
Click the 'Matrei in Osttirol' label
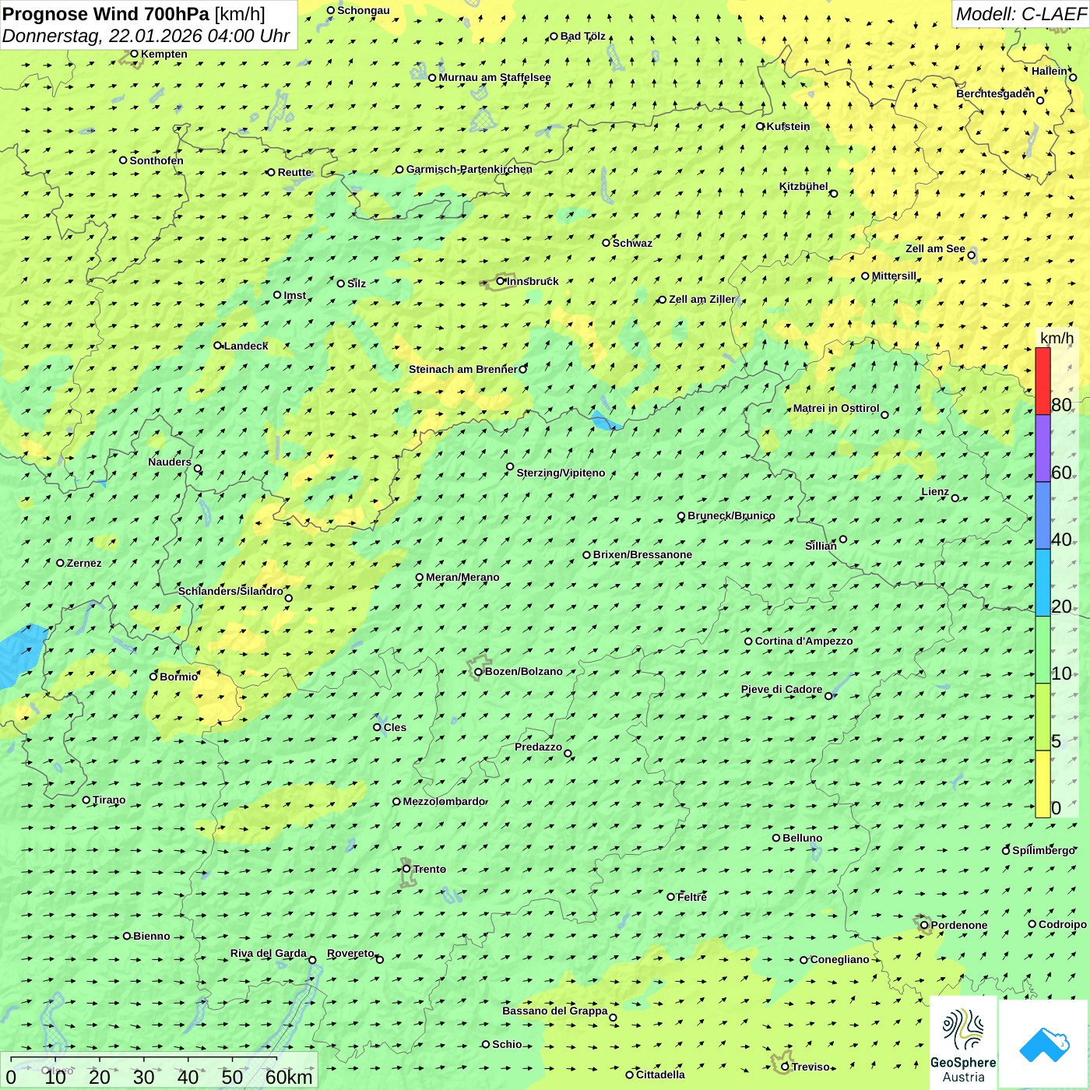pos(836,408)
